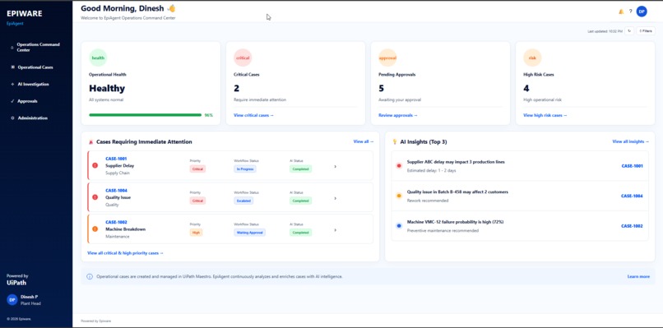The width and height of the screenshot is (663, 328).
Task: Click the red dot on Supplier ABC insight
Action: 399,166
